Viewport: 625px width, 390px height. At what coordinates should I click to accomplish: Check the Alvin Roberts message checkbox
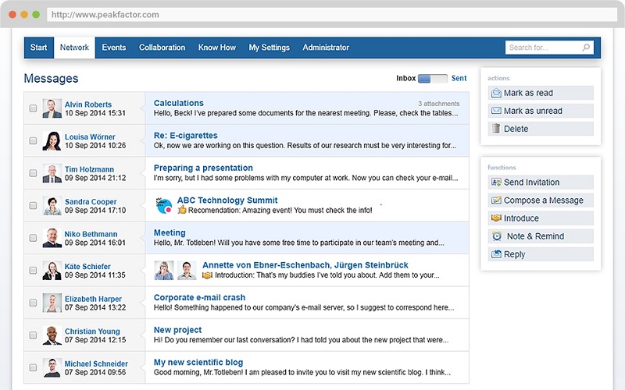click(33, 108)
